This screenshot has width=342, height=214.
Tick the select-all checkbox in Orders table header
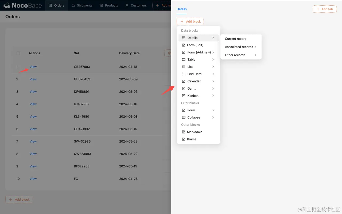click(18, 53)
